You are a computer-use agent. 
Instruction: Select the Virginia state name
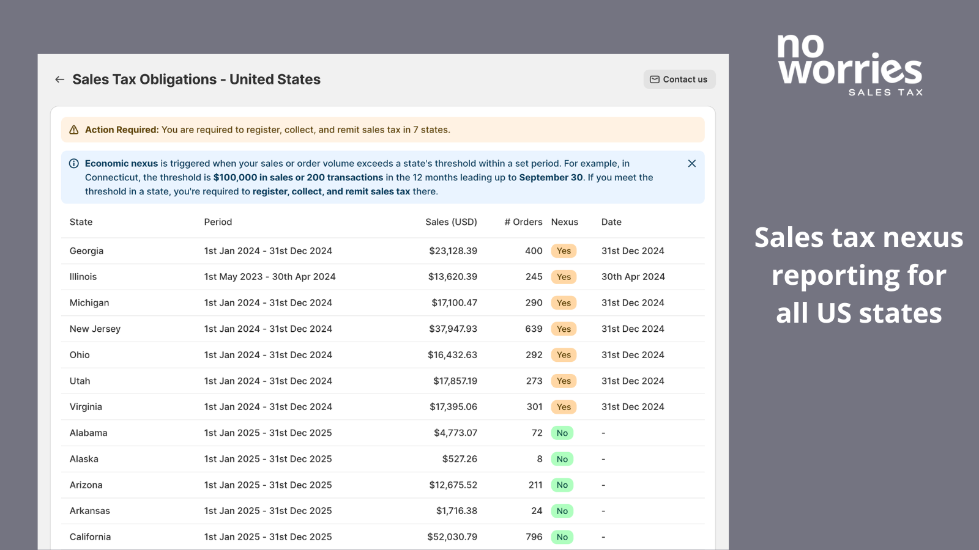(x=86, y=406)
